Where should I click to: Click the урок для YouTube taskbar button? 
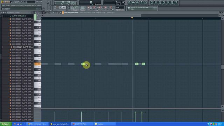(x=60, y=124)
